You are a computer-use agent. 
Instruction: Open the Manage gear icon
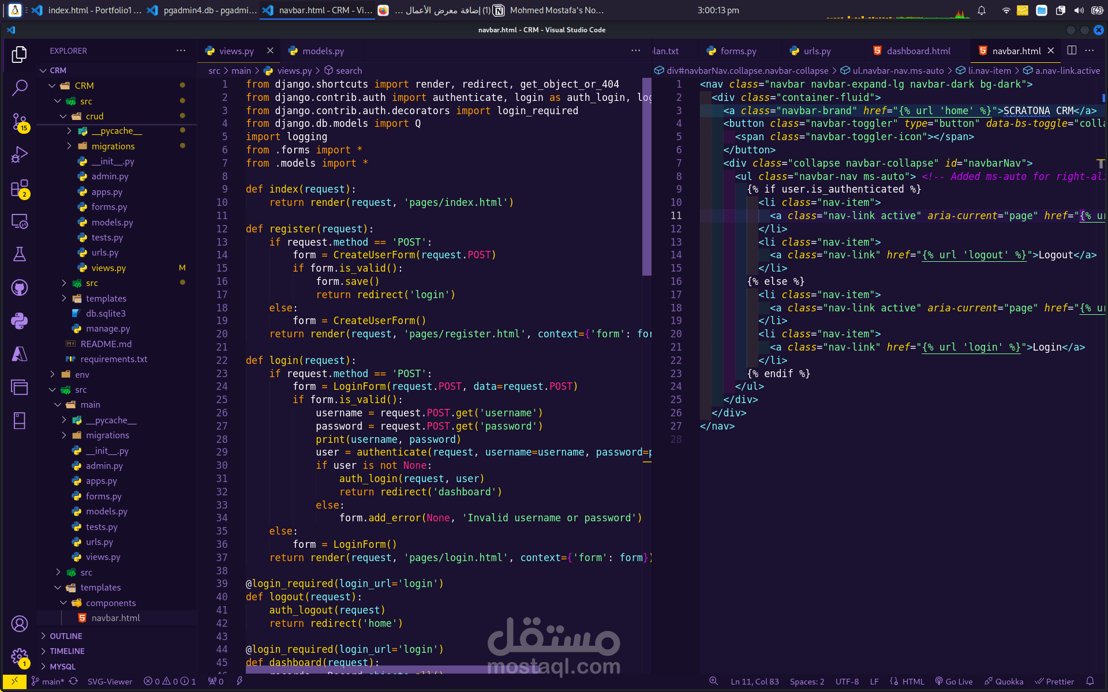click(x=20, y=656)
